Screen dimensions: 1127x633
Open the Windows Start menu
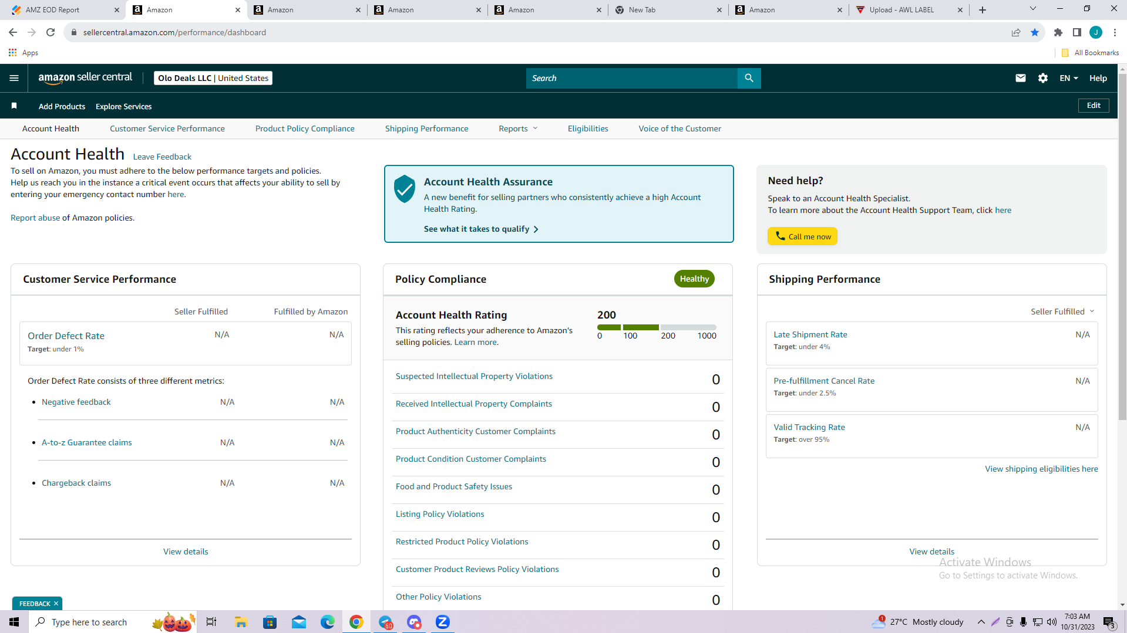coord(14,622)
